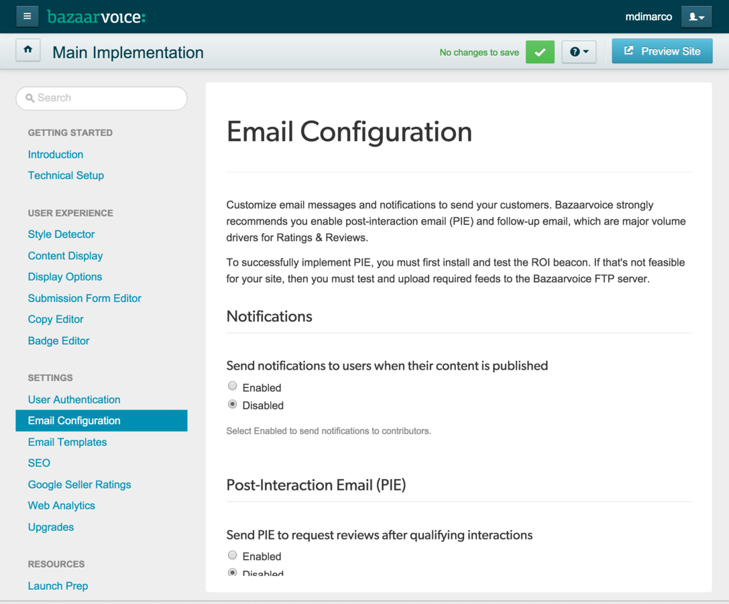Open Technical Setup
This screenshot has width=729, height=604.
pyautogui.click(x=66, y=175)
